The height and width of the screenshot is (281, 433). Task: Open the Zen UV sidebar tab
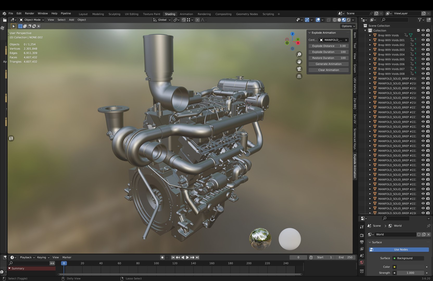click(355, 119)
